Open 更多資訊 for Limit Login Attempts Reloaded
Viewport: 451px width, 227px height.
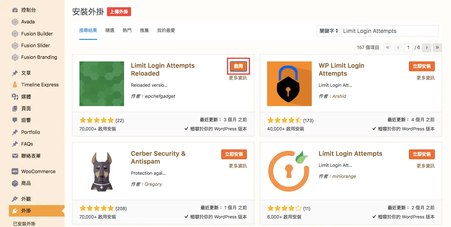238,78
